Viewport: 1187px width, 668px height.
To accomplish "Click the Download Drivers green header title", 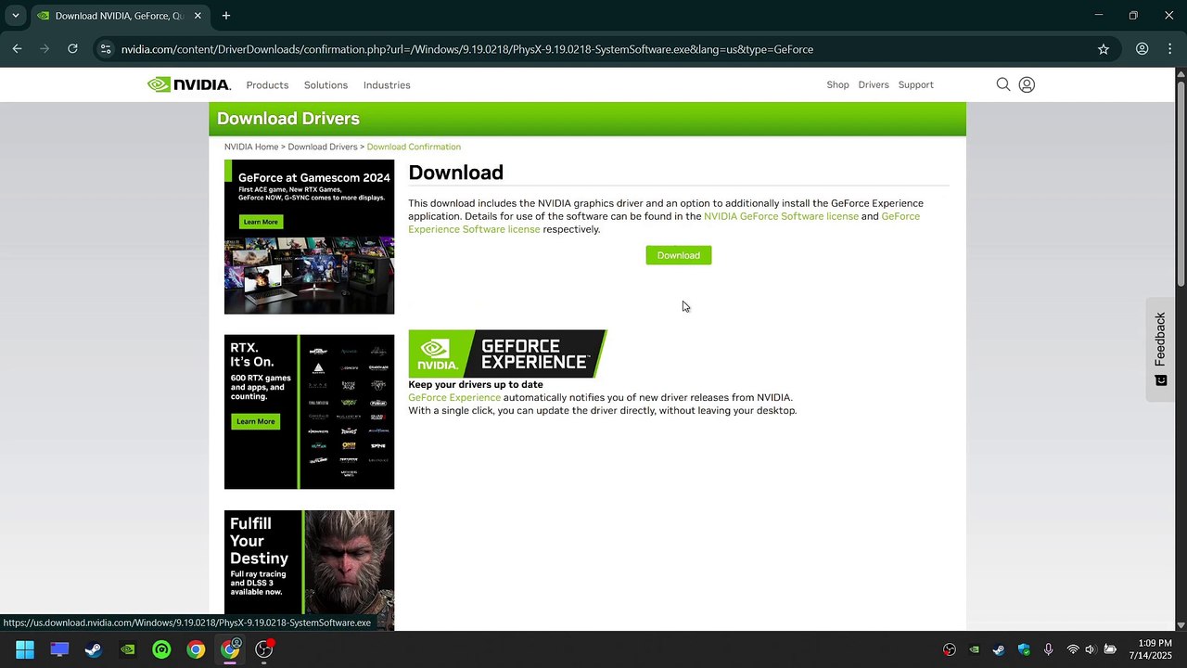I will (x=288, y=119).
